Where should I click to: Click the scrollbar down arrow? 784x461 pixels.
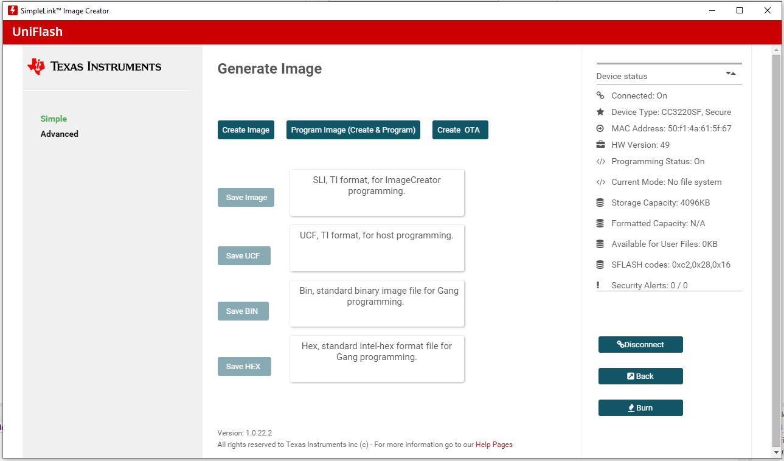pos(776,452)
